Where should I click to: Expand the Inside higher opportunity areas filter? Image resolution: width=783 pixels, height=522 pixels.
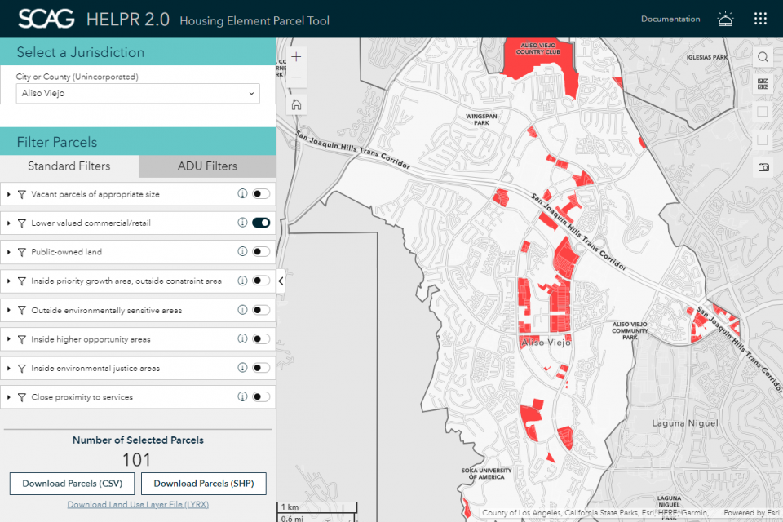(9, 339)
